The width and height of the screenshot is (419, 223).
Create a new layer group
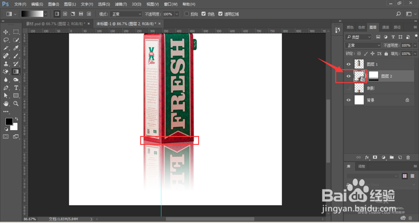tap(392, 157)
